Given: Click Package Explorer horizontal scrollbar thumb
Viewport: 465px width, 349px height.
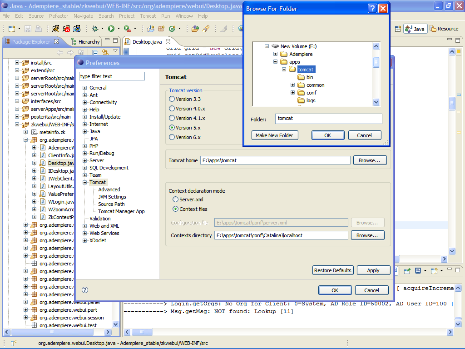Looking at the screenshot, I should [52, 332].
